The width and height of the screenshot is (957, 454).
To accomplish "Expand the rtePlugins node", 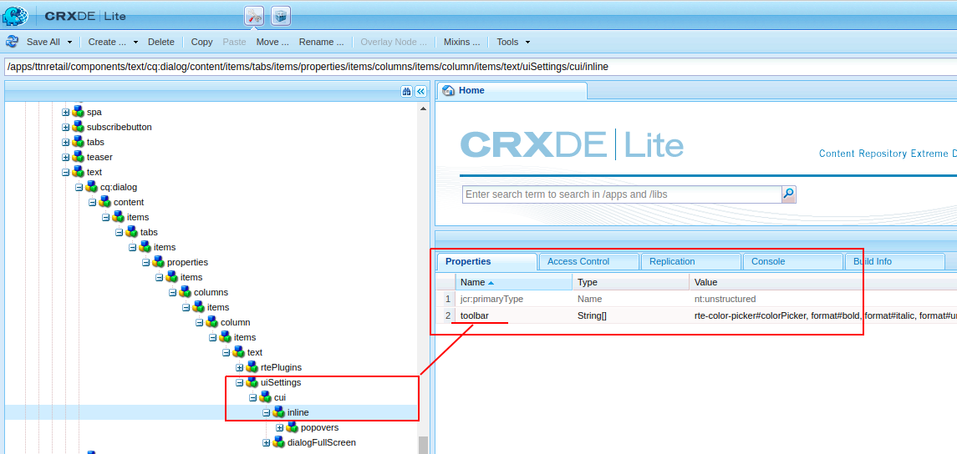I will tap(240, 367).
